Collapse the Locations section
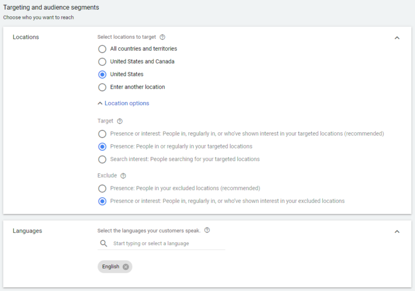 [397, 38]
